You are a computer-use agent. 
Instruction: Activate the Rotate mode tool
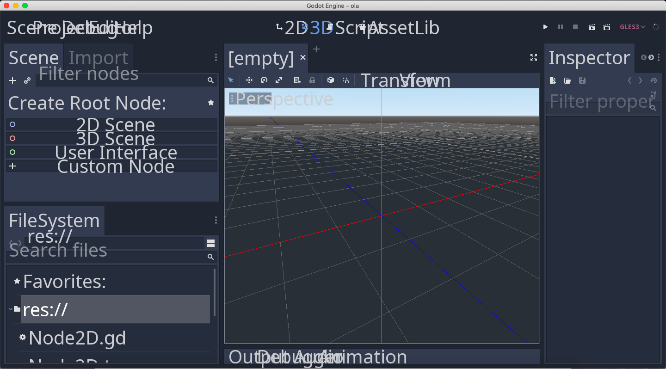click(264, 80)
